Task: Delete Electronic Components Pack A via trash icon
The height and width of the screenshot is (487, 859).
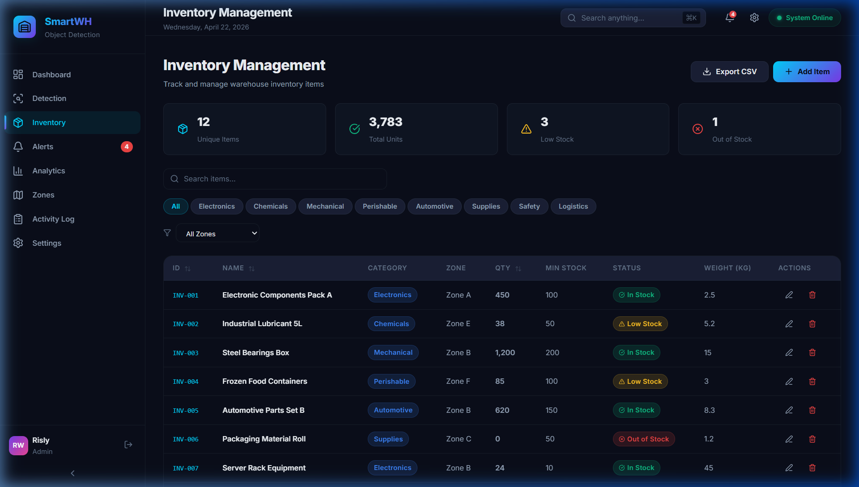Action: click(x=812, y=295)
